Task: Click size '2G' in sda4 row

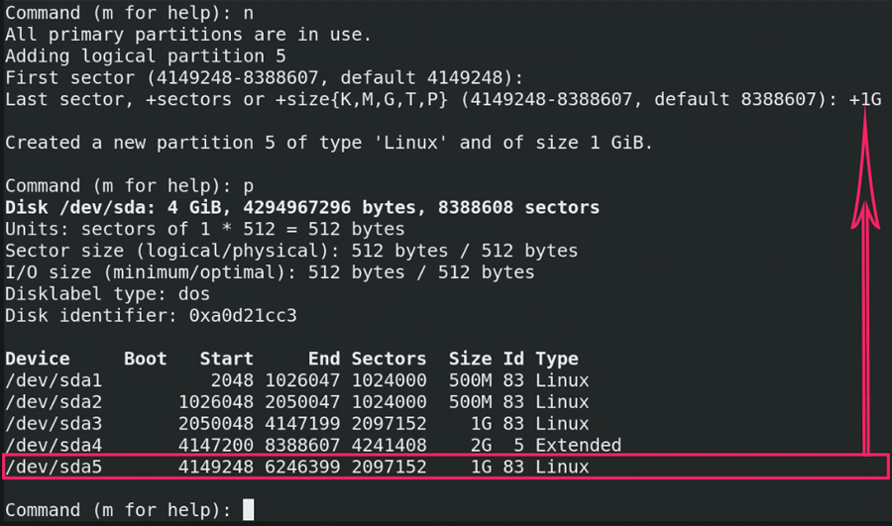Action: pyautogui.click(x=481, y=445)
